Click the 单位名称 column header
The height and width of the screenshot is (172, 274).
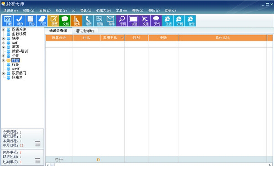point(223,38)
